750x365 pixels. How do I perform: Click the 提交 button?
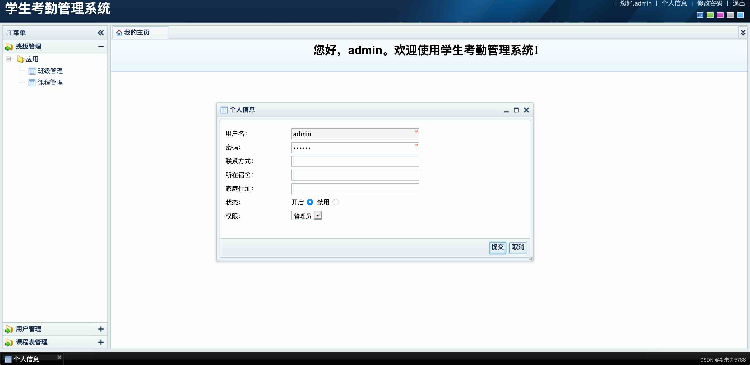coord(497,247)
